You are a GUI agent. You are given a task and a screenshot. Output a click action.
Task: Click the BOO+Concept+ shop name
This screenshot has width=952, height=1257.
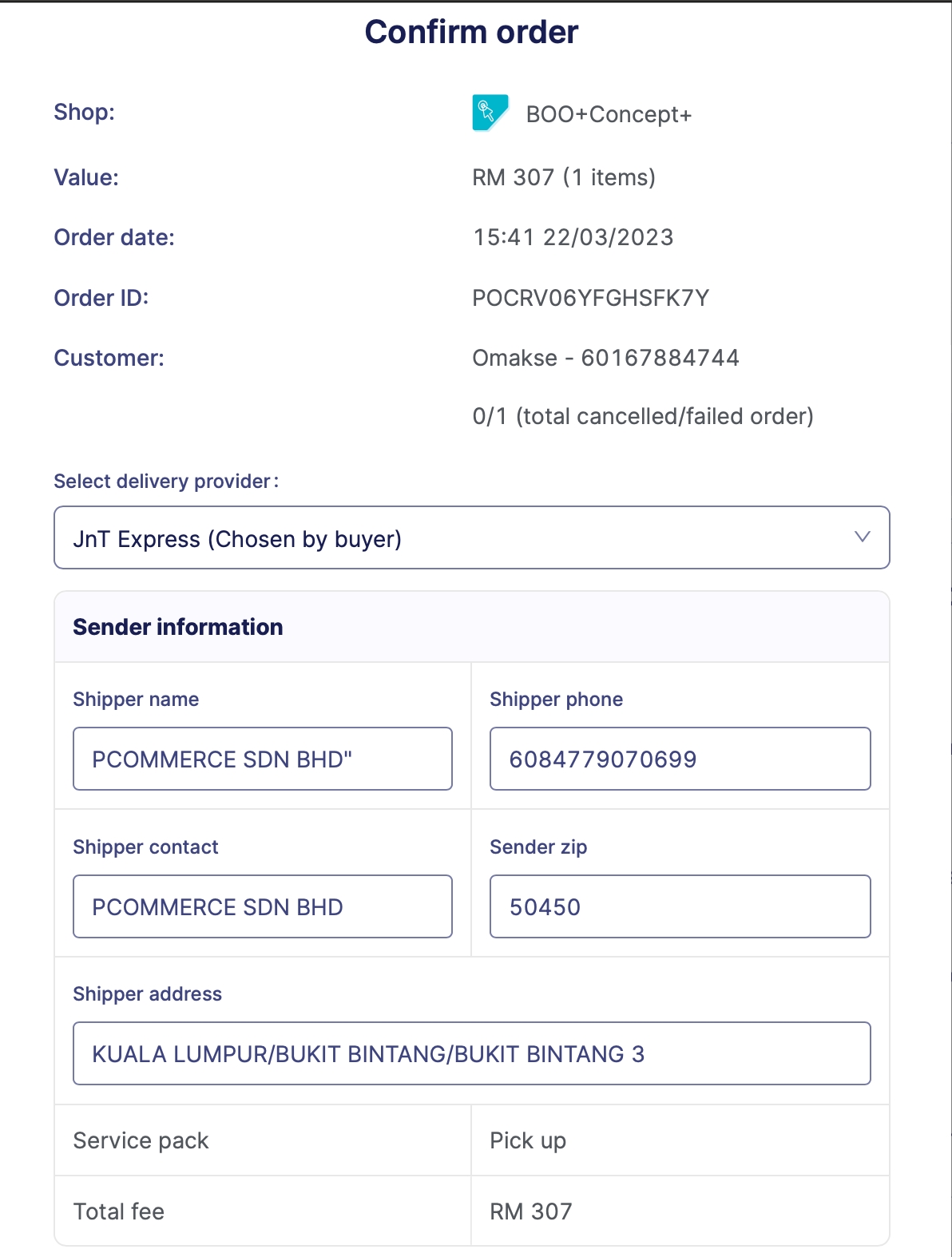[609, 115]
